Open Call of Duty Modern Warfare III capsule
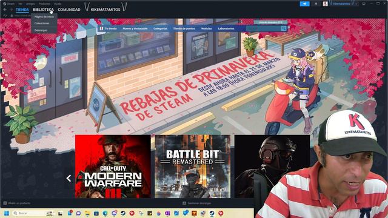This screenshot has height=218, width=388. [113, 167]
